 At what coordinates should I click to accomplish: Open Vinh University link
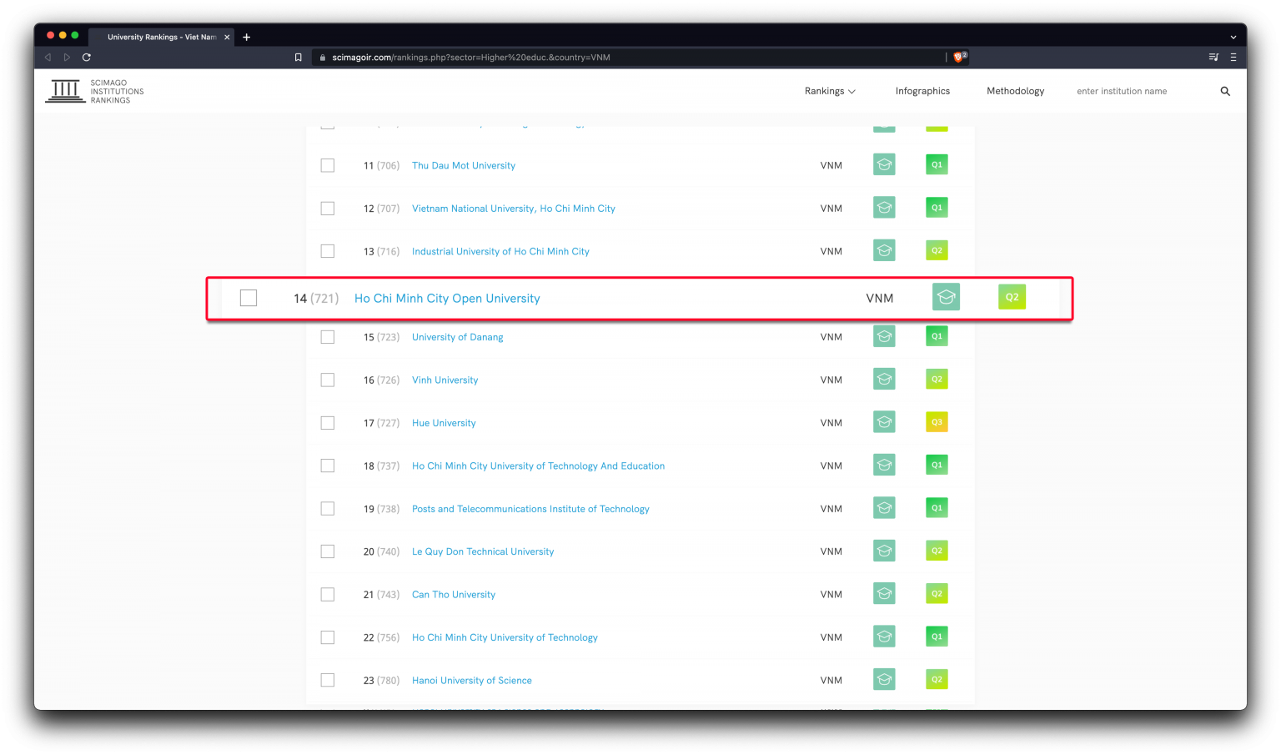[x=445, y=380]
